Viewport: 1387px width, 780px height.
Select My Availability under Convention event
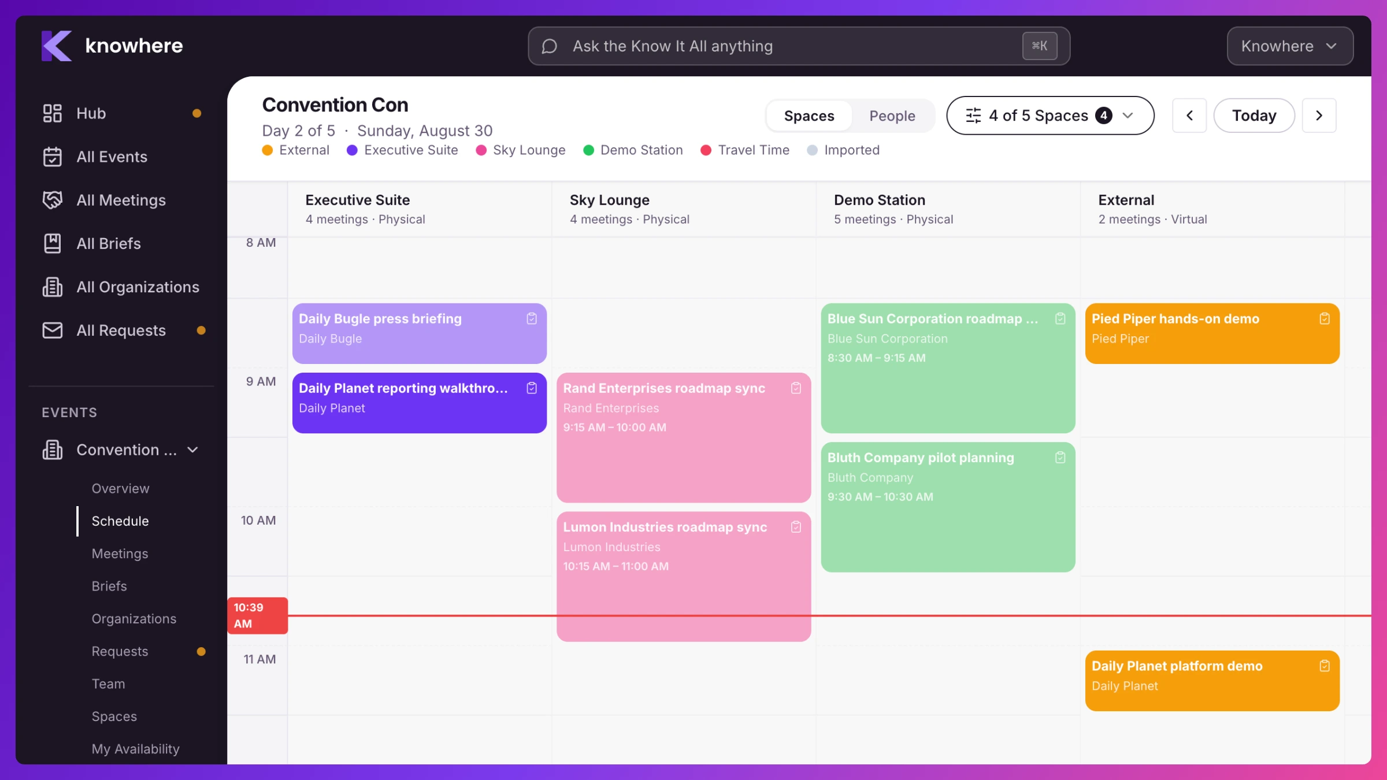(x=135, y=749)
